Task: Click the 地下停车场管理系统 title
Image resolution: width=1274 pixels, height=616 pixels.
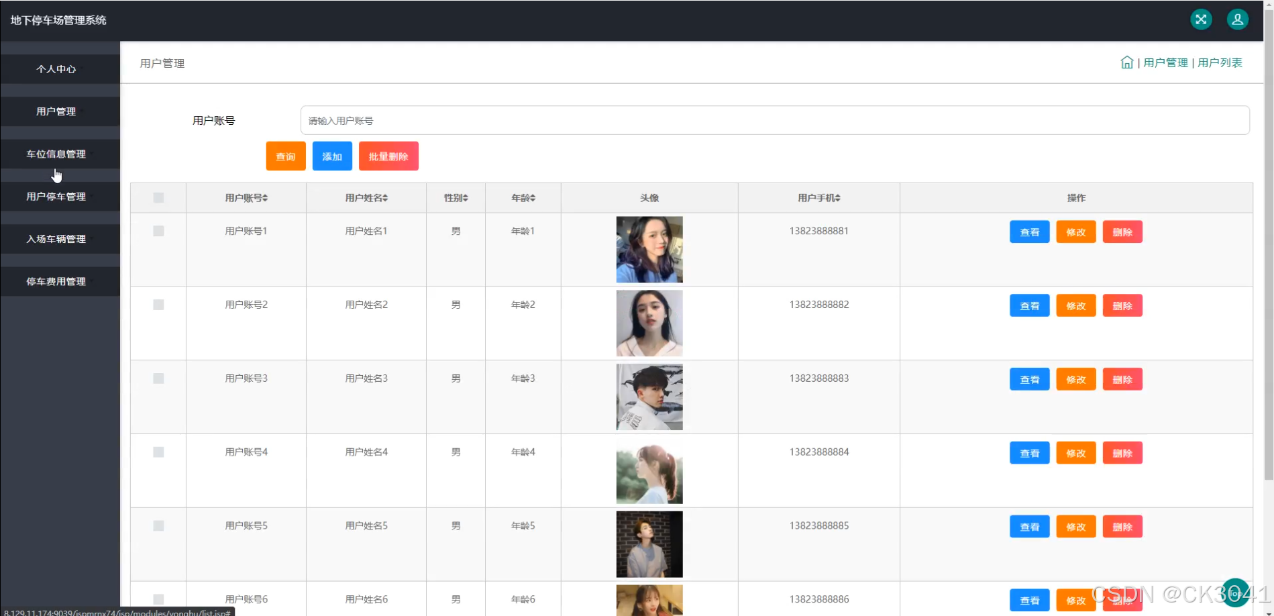Action: pos(58,20)
